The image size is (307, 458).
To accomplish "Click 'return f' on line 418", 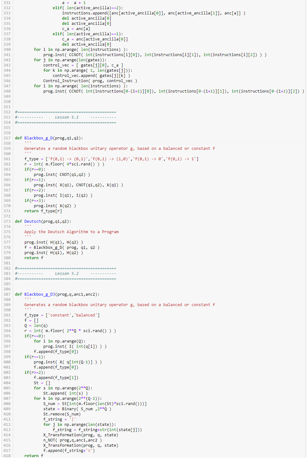I will (x=34, y=456).
